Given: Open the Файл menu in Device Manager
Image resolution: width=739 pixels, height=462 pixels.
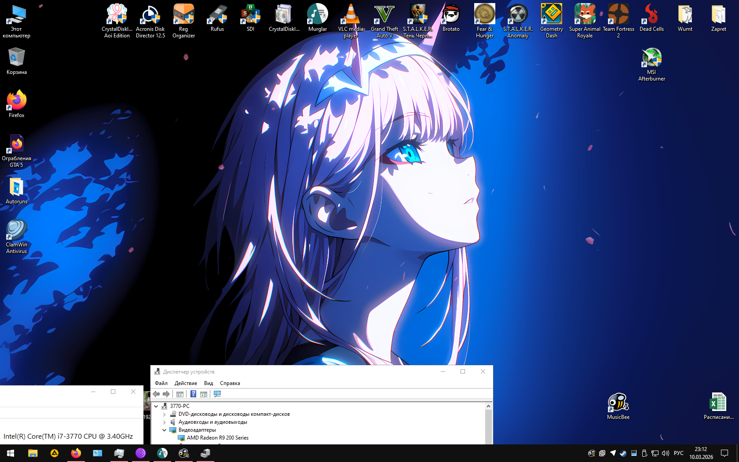Looking at the screenshot, I should point(161,383).
